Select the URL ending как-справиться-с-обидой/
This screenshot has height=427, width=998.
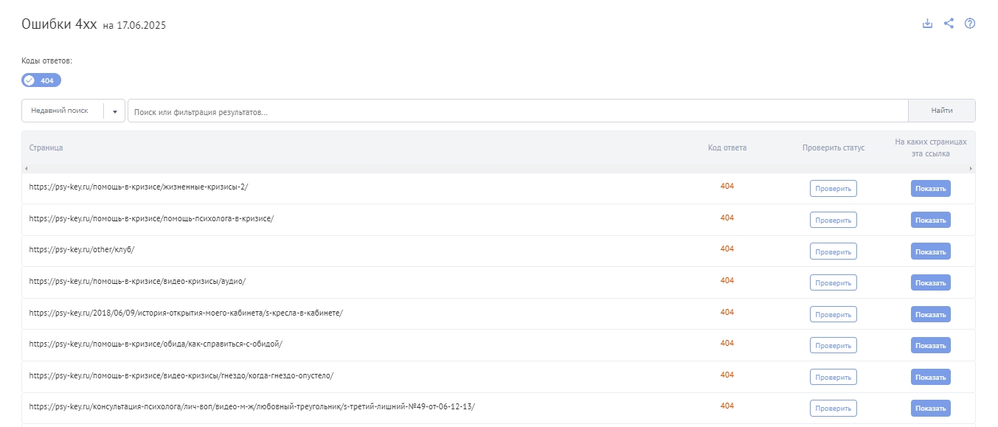tap(156, 344)
